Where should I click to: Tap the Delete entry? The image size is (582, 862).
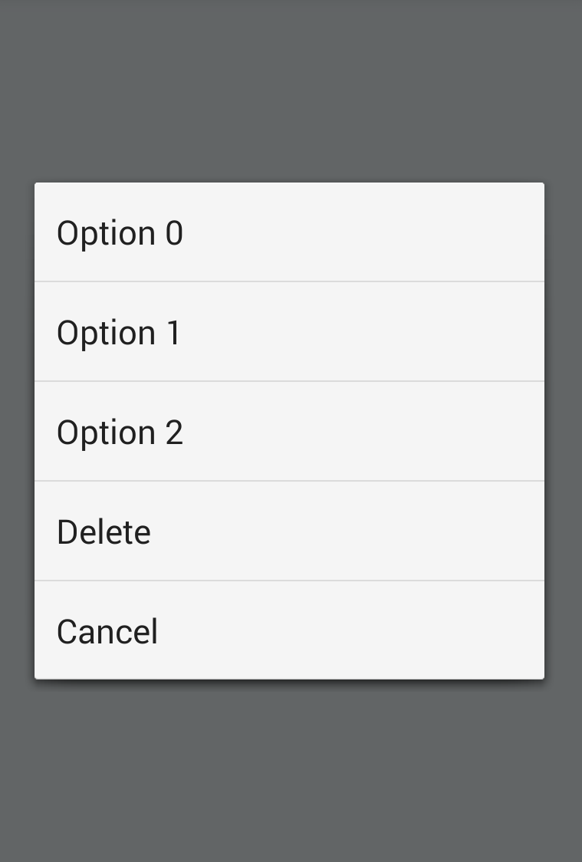[x=289, y=531]
